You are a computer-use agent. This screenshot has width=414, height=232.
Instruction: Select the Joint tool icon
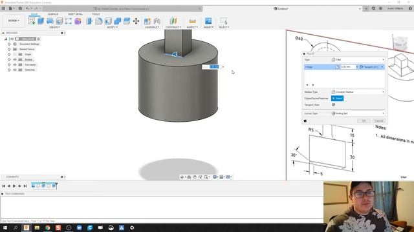pos(157,21)
